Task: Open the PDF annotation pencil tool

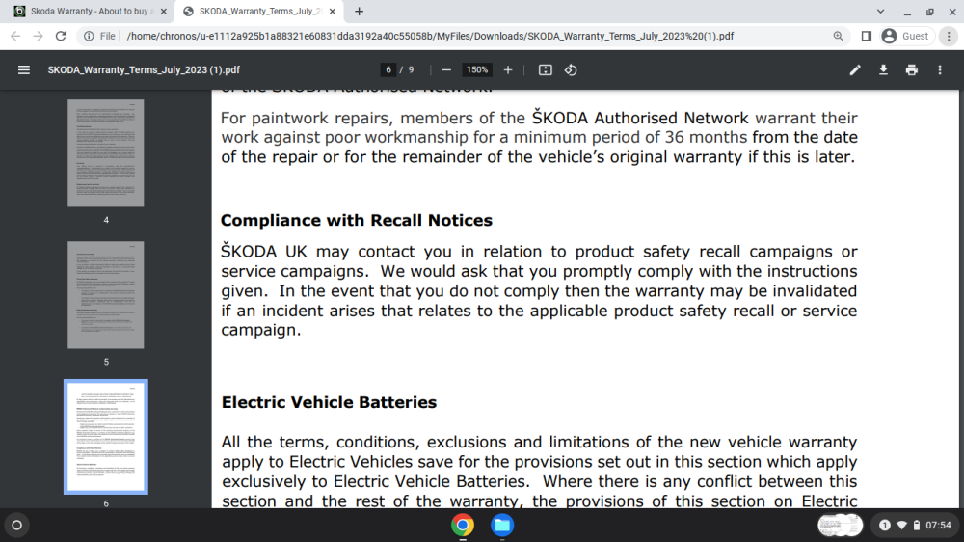Action: pos(855,70)
